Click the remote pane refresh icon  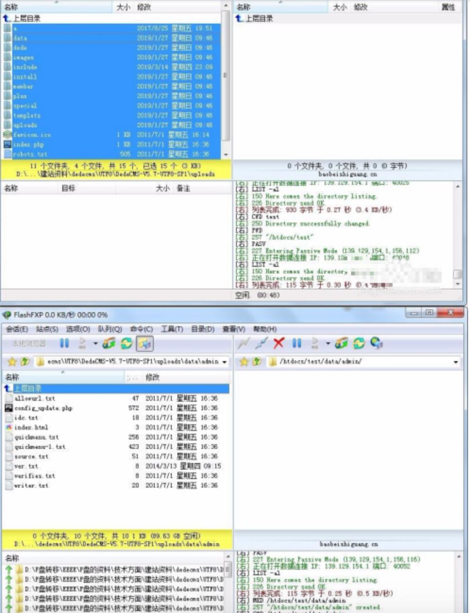(359, 343)
